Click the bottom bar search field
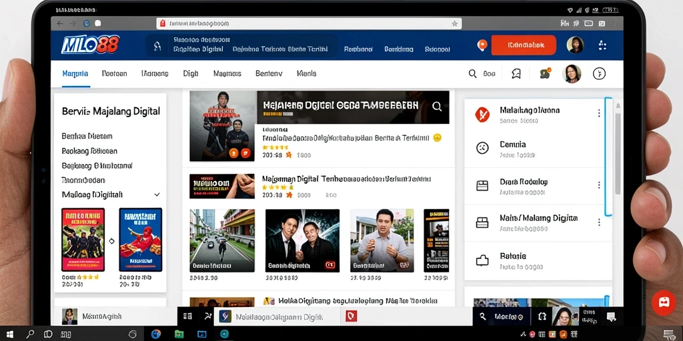Screen dimensions: 683x341 coord(500,316)
